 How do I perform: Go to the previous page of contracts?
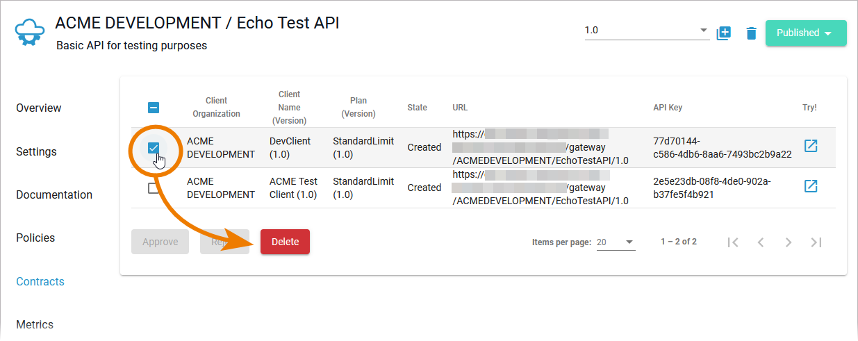761,242
